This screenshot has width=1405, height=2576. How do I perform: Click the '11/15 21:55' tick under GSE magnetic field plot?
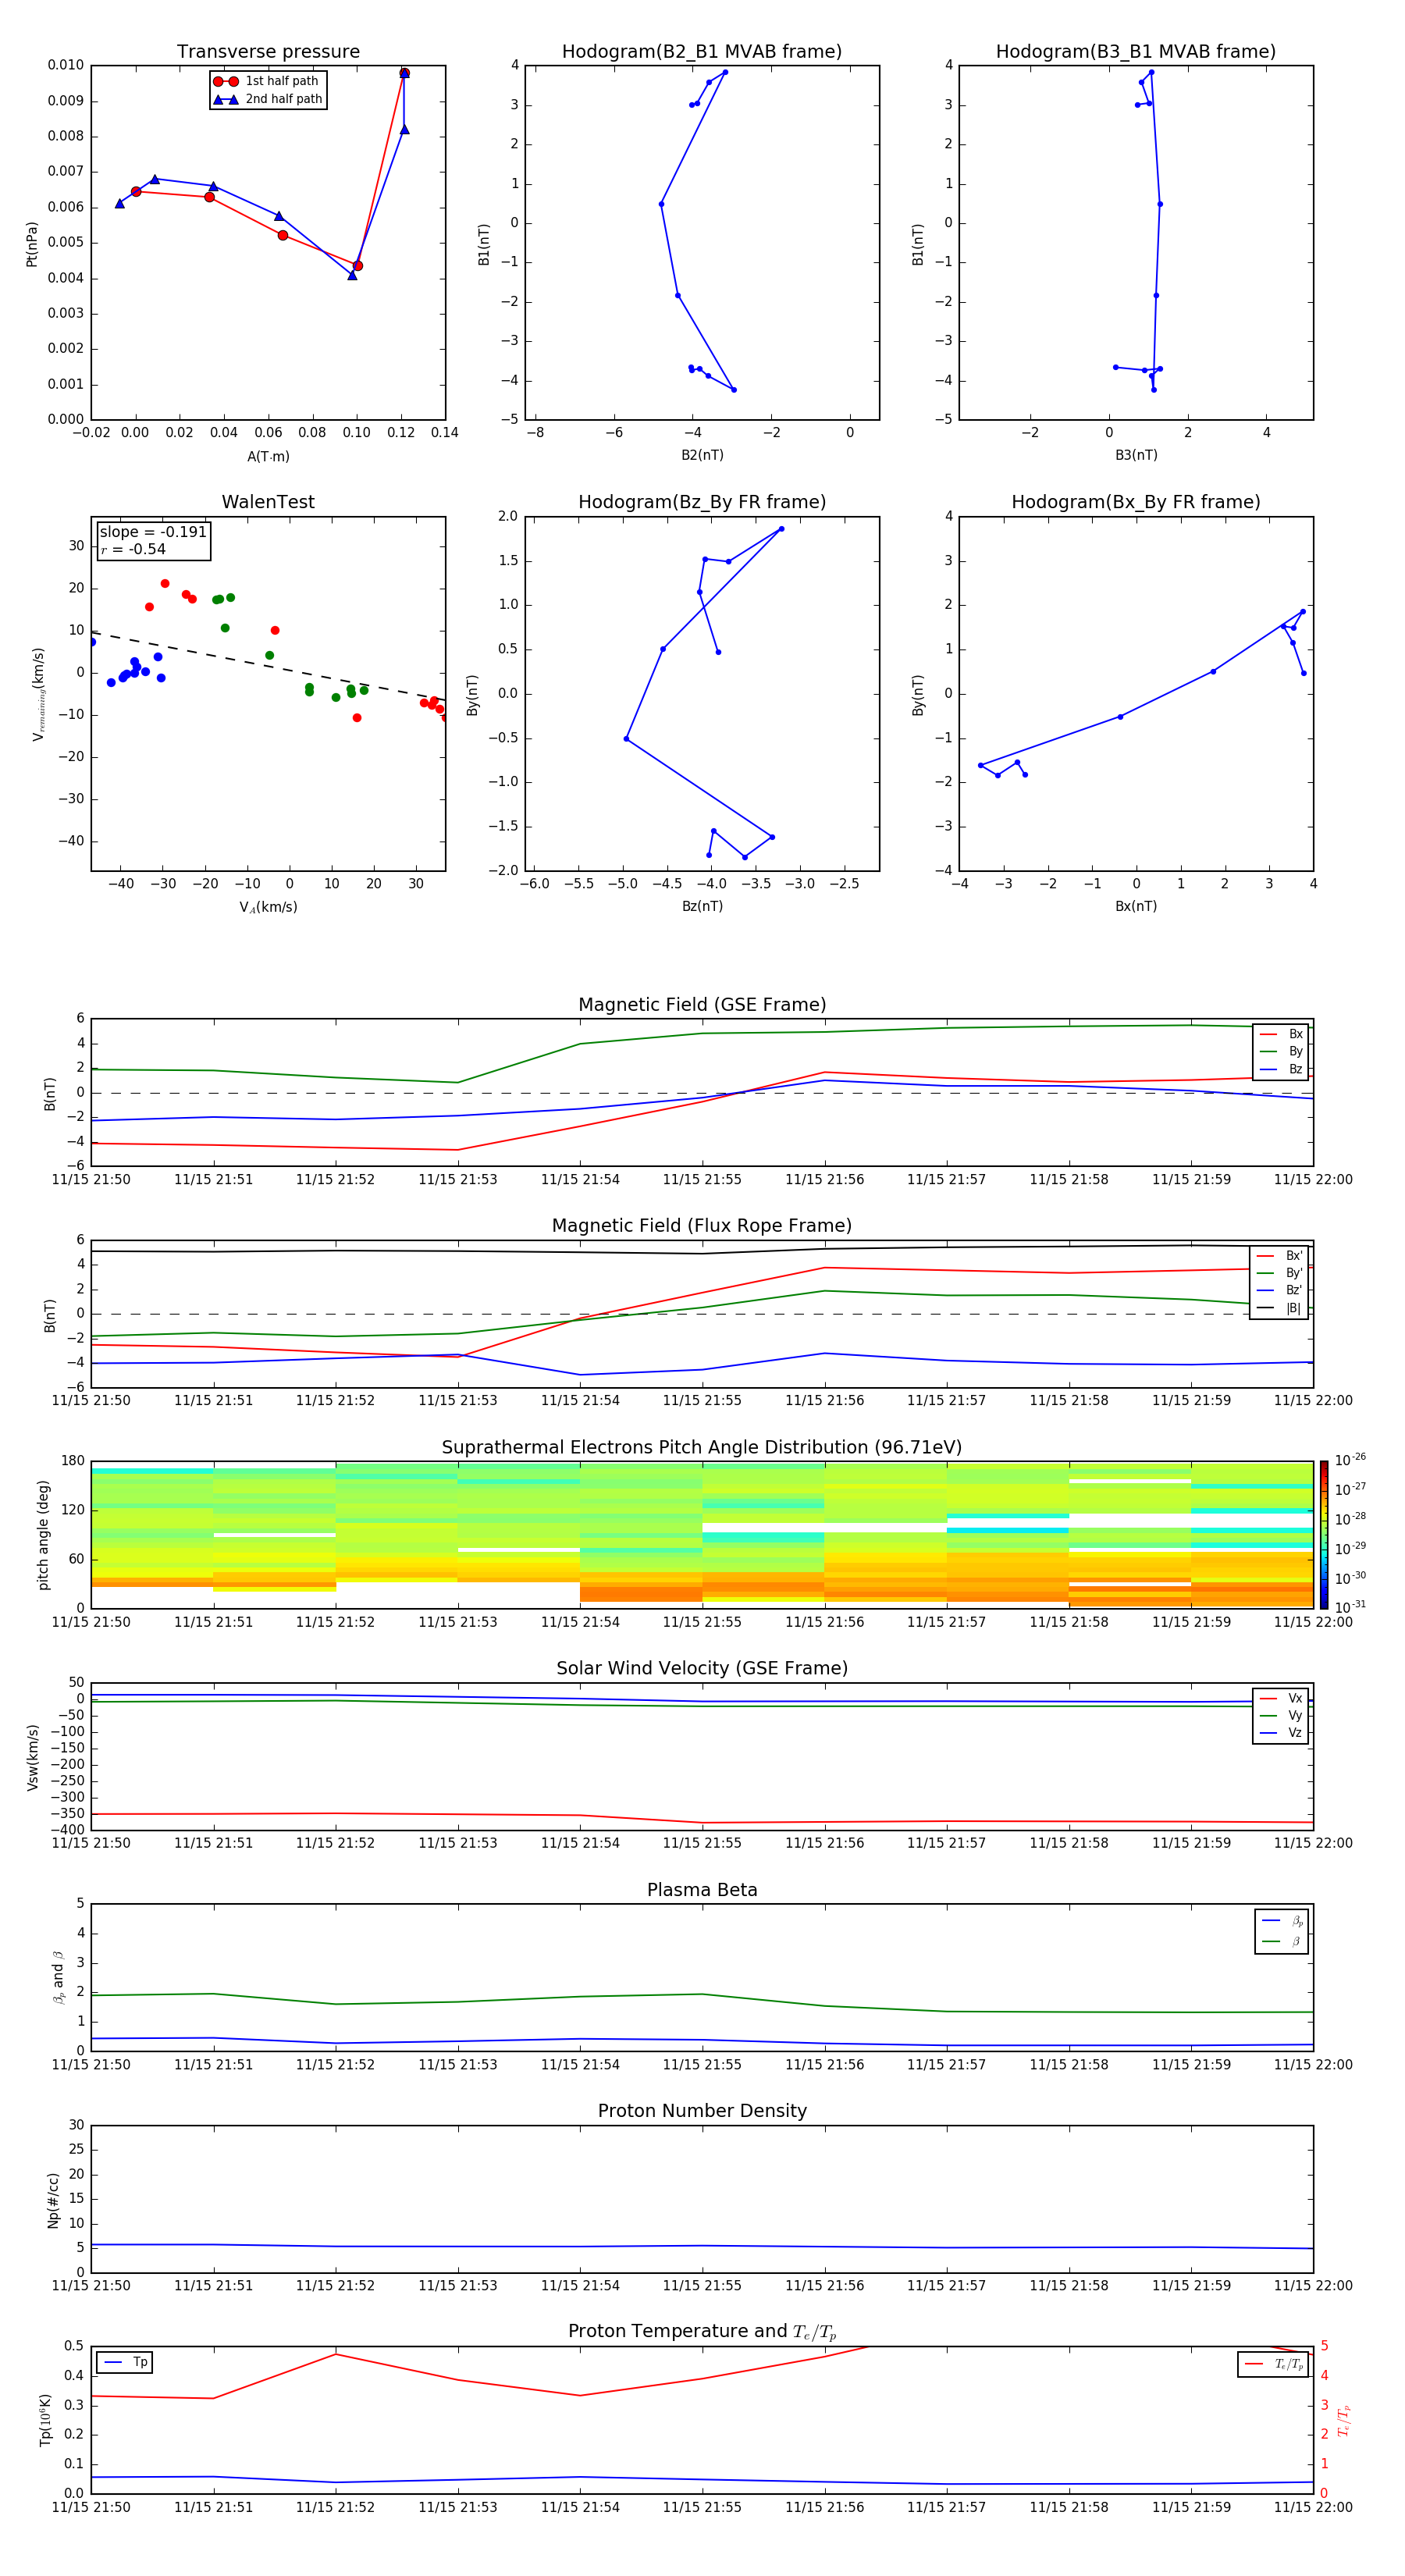[702, 1180]
